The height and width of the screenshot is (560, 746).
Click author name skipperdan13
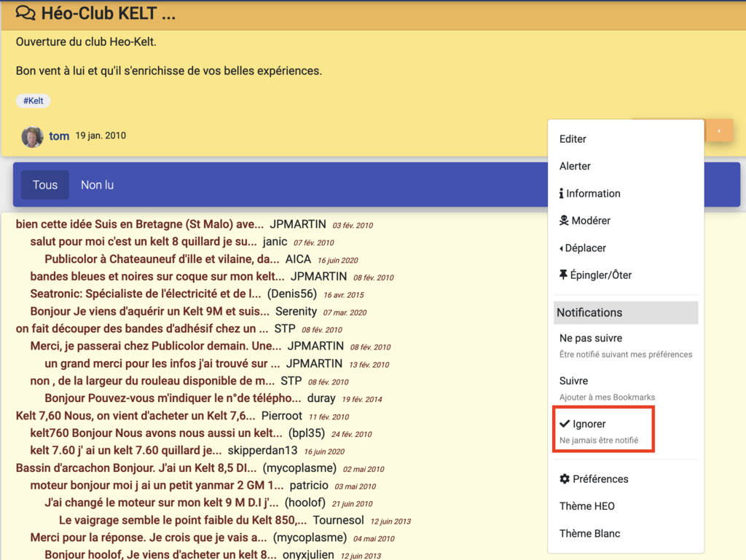point(262,451)
